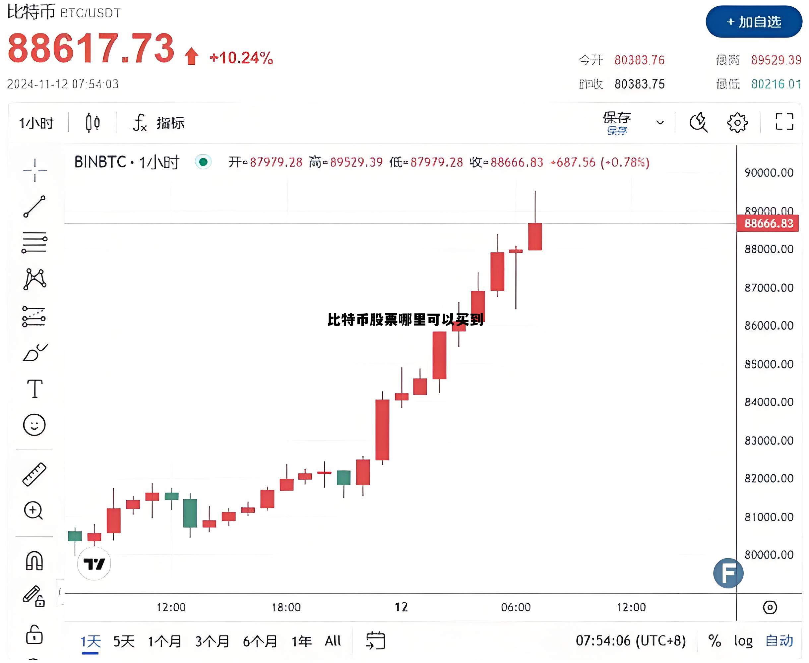
Task: Switch to the All time range tab
Action: coord(334,641)
